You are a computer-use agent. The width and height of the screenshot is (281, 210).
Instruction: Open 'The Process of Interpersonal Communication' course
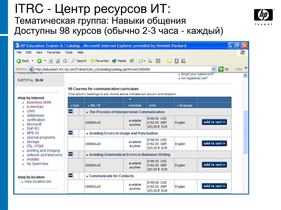[127, 112]
